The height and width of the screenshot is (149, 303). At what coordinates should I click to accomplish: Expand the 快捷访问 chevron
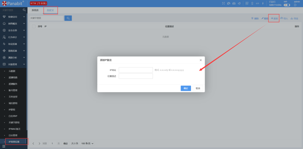tap(24, 17)
